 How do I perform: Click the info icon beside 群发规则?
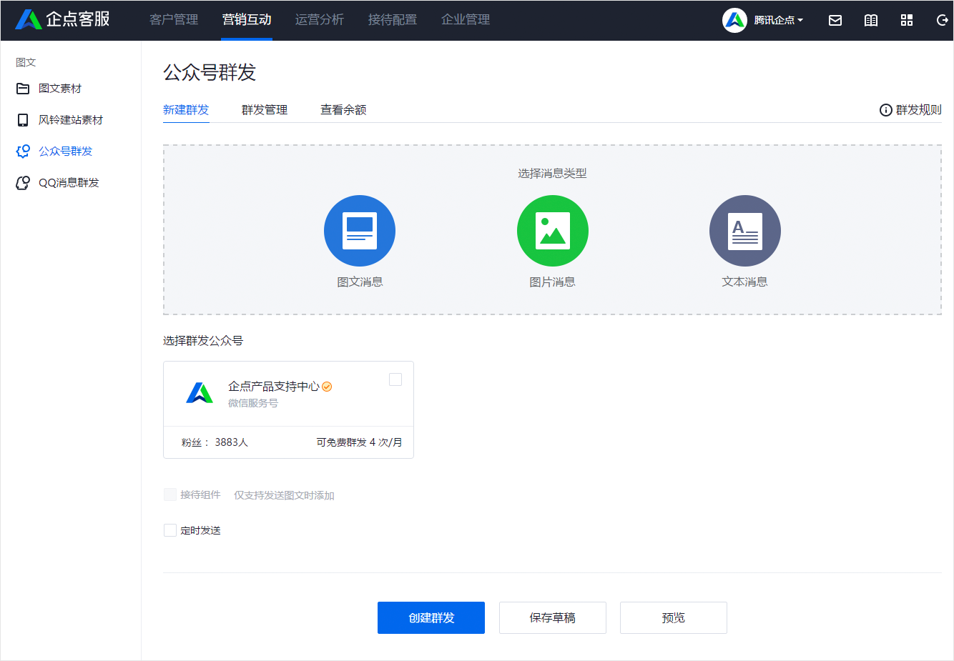pos(885,110)
